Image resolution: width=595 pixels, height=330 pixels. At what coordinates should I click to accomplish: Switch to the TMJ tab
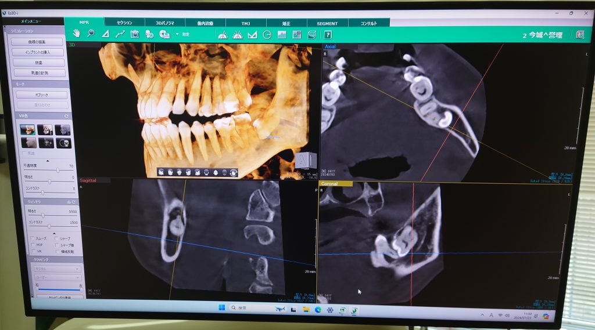click(x=246, y=23)
